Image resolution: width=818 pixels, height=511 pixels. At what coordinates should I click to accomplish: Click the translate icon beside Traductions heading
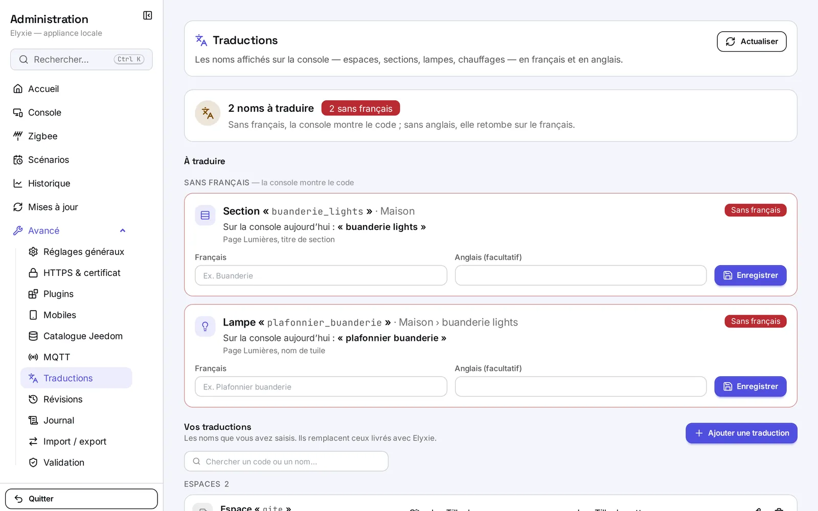(201, 40)
